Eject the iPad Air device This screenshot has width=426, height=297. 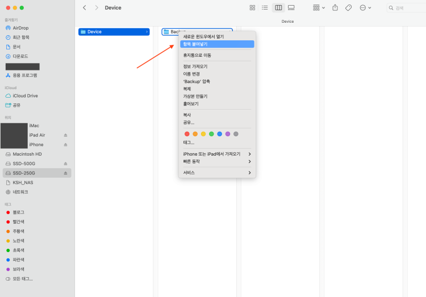tap(65, 135)
